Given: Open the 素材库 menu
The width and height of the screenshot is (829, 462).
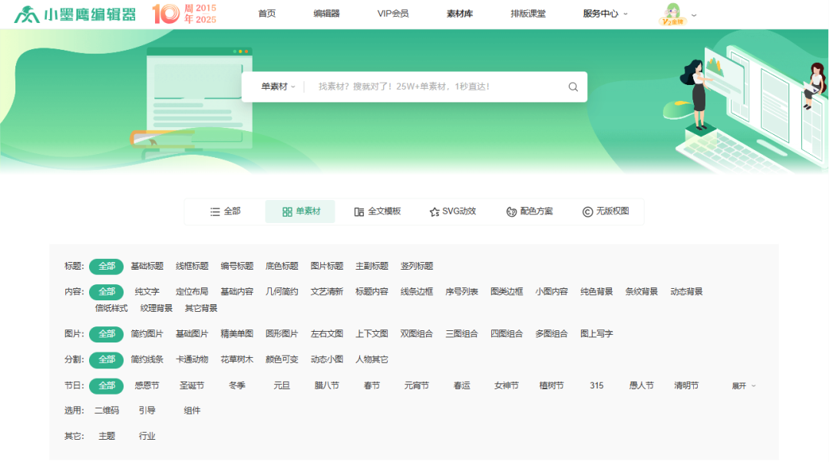Looking at the screenshot, I should [x=458, y=13].
